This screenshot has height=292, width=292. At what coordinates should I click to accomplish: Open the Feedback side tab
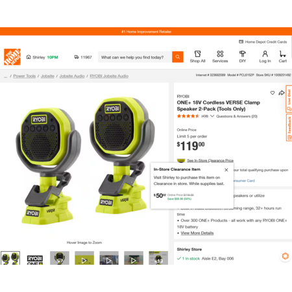[289, 127]
